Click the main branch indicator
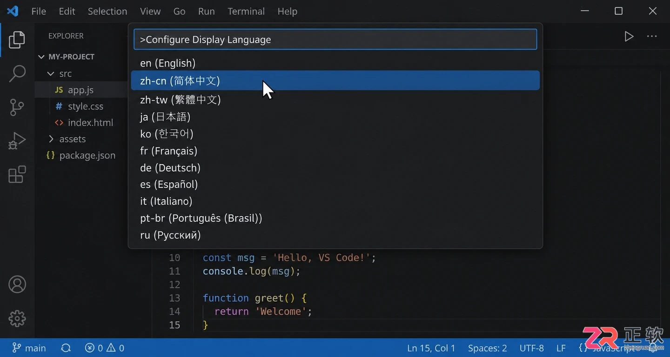The height and width of the screenshot is (357, 670). [x=29, y=348]
